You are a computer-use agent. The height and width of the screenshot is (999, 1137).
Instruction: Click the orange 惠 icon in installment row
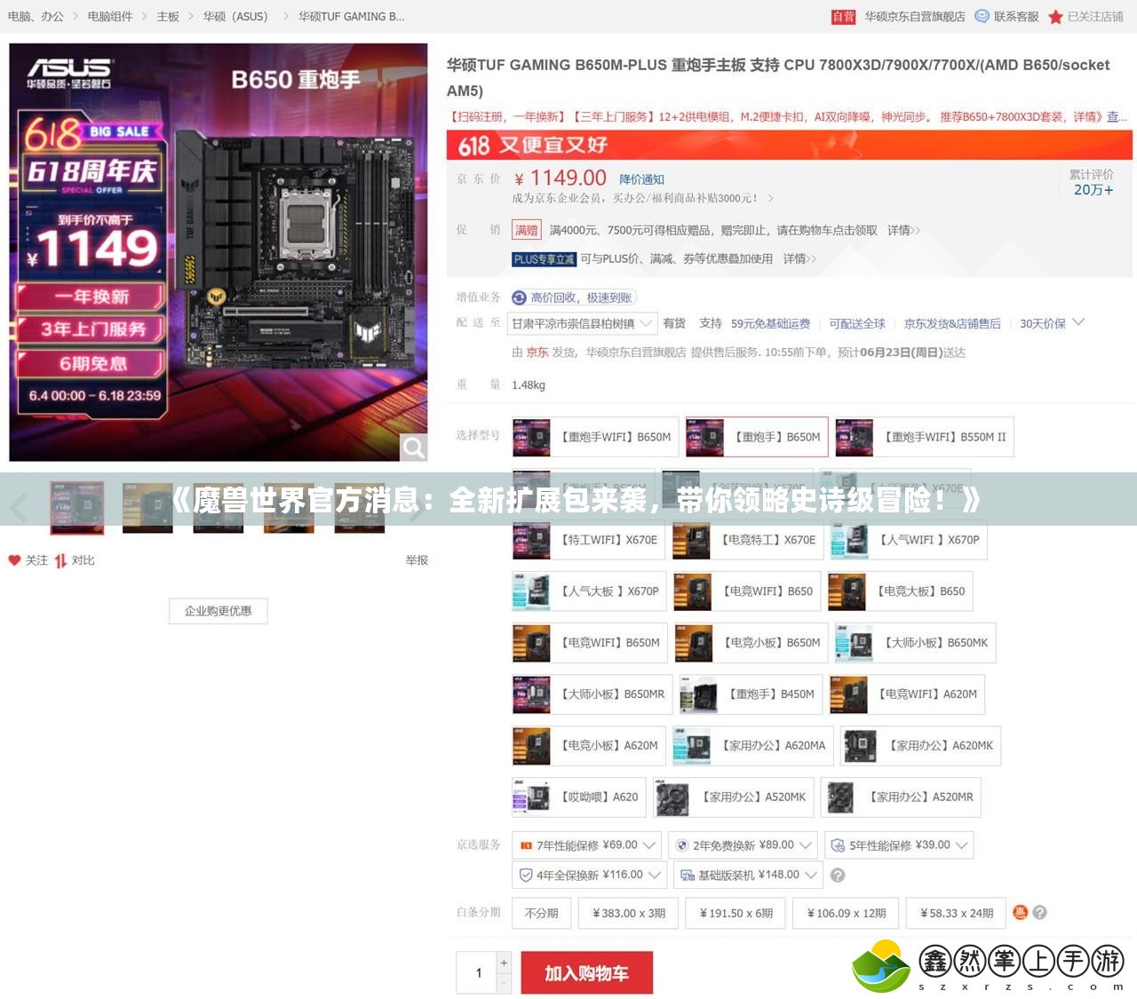(x=1021, y=912)
